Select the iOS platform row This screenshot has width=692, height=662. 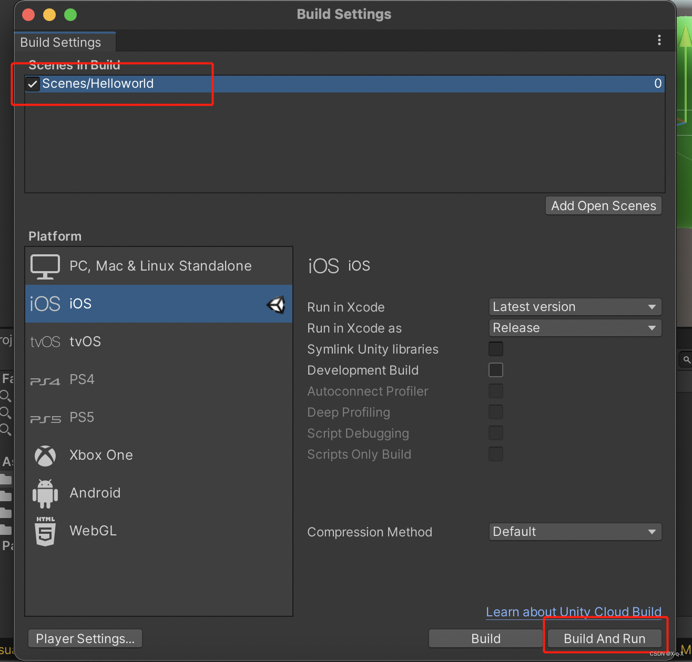click(x=159, y=304)
